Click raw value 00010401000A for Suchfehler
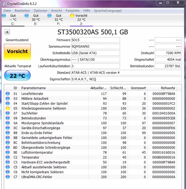Image resolution: width=186 pixels, height=189 pixels. click(164, 113)
